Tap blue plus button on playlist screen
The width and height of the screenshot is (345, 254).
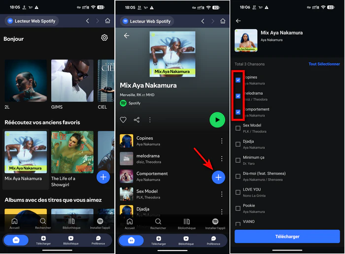(x=218, y=177)
